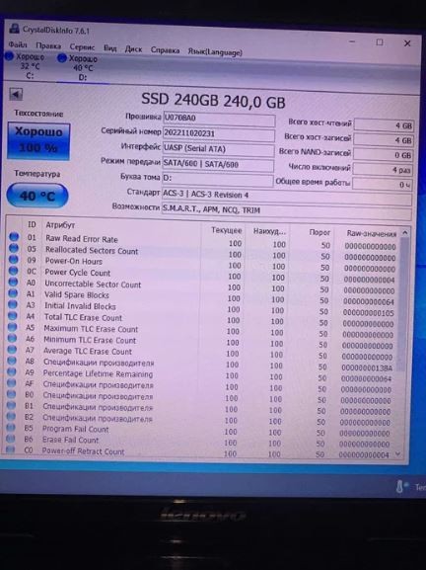The image size is (426, 570).
Task: Open the Файл menu
Action: pyautogui.click(x=18, y=44)
